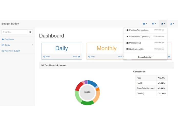
Task: Go to Prev. in the Daily panel
Action: pos(47,57)
